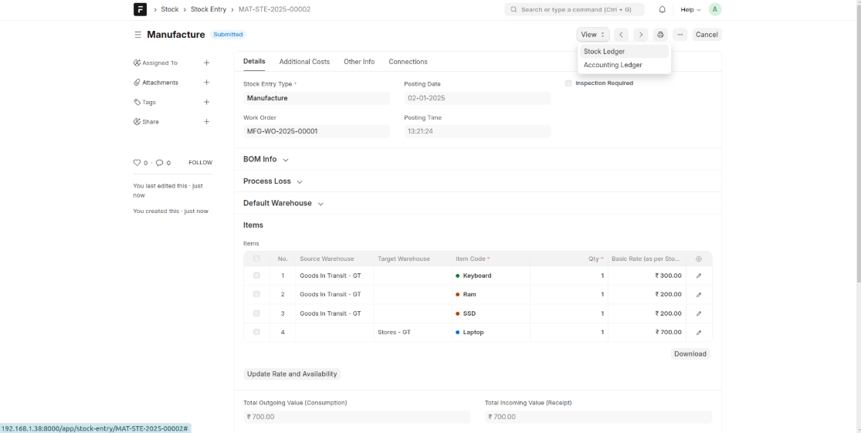Edit the Ram row with pencil icon

point(699,295)
